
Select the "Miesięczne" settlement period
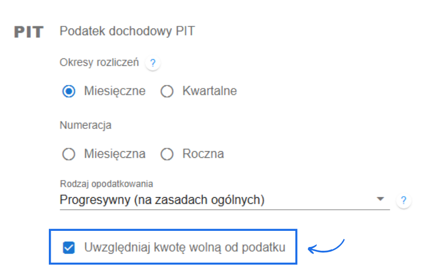coord(69,91)
